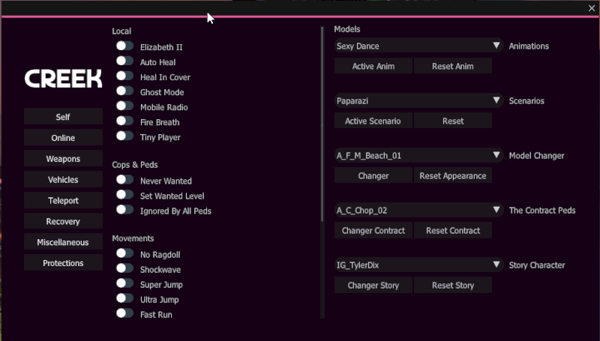The width and height of the screenshot is (600, 341).
Task: Enable No Ragdoll toggle
Action: 124,253
